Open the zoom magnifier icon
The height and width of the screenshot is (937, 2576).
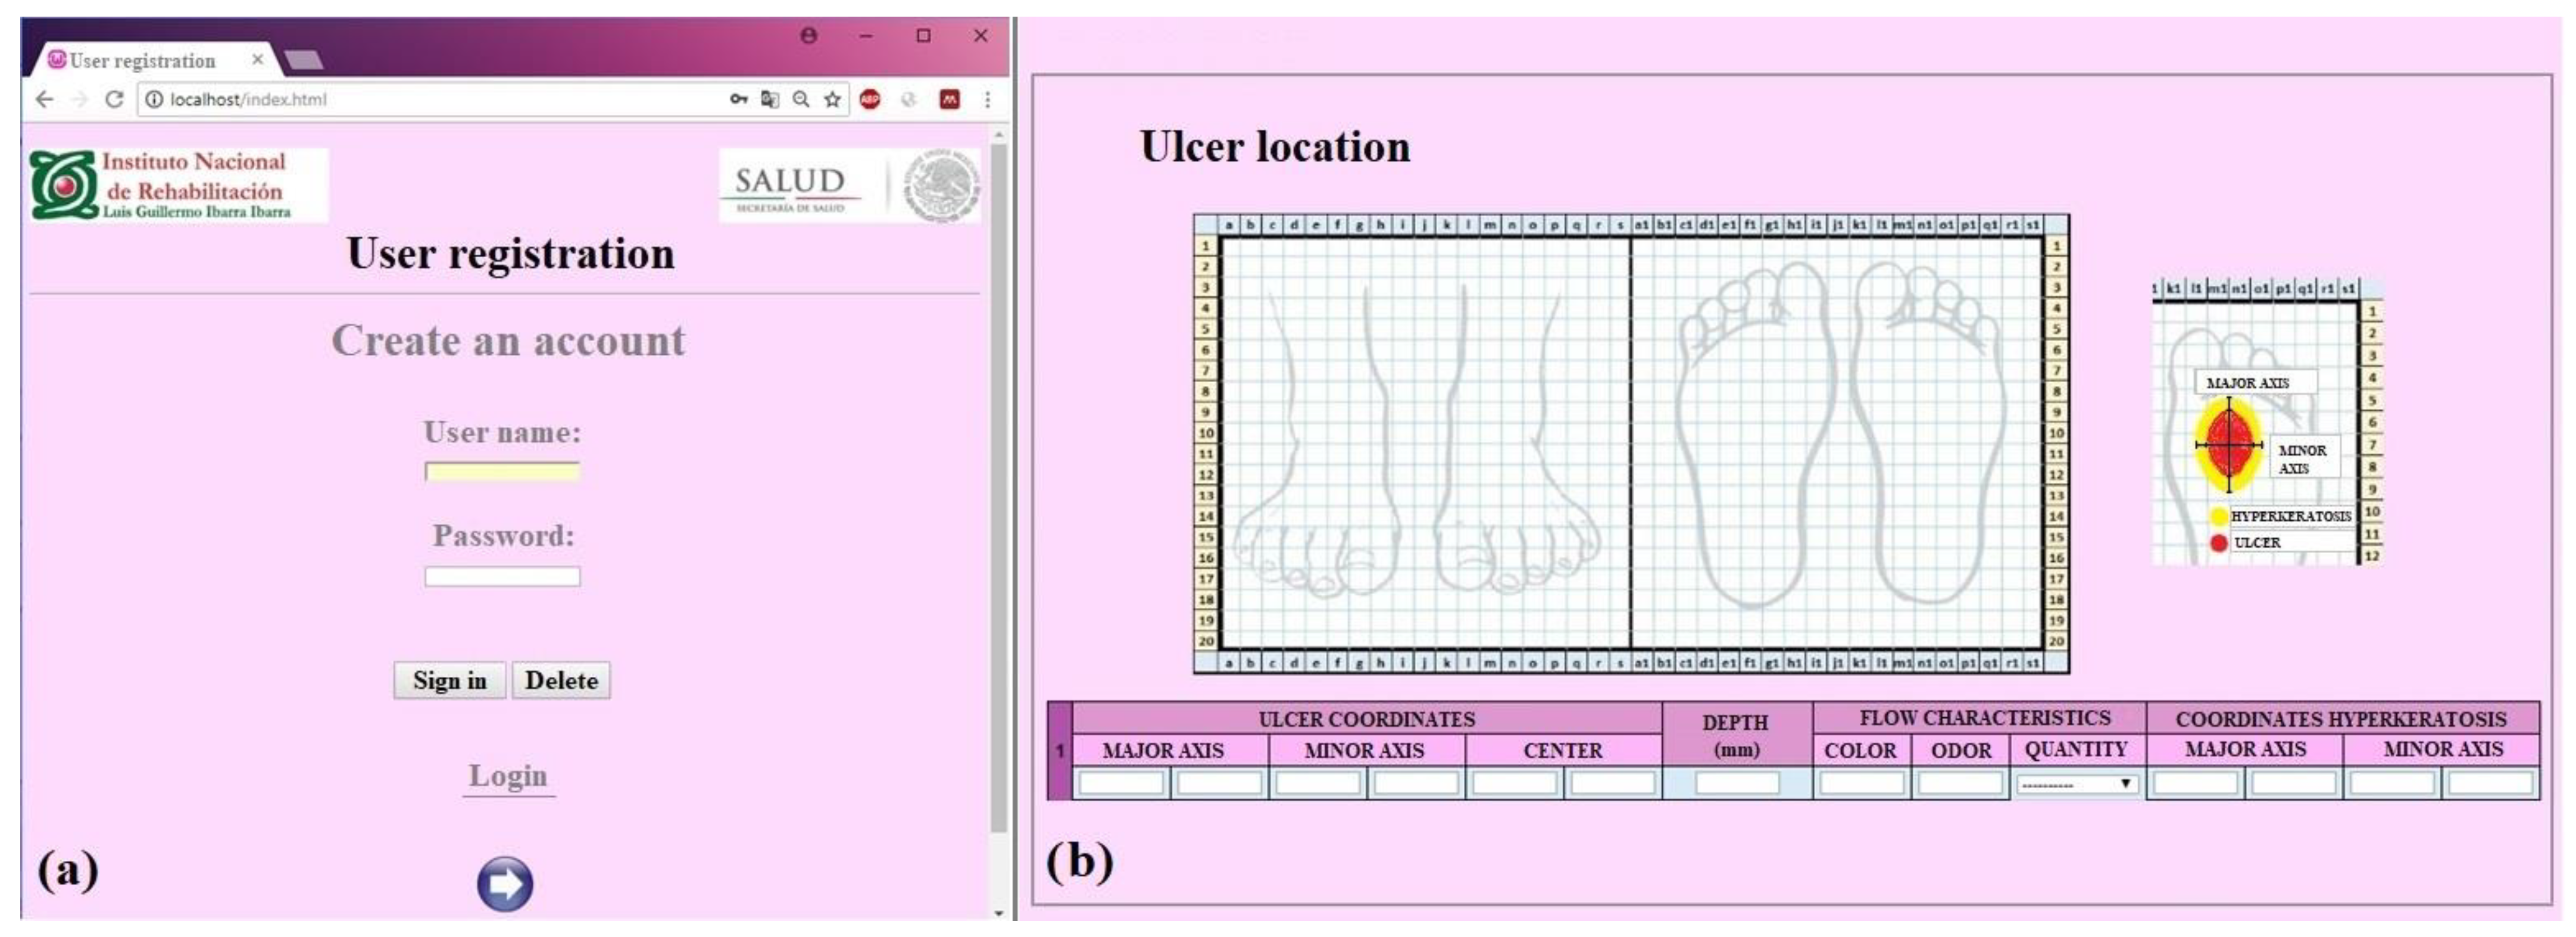click(x=801, y=99)
